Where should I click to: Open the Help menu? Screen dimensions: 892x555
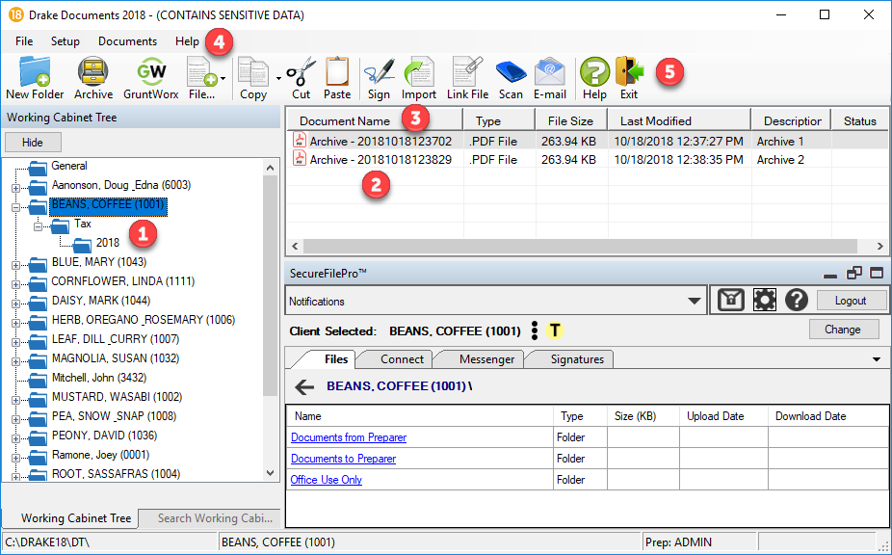(187, 41)
